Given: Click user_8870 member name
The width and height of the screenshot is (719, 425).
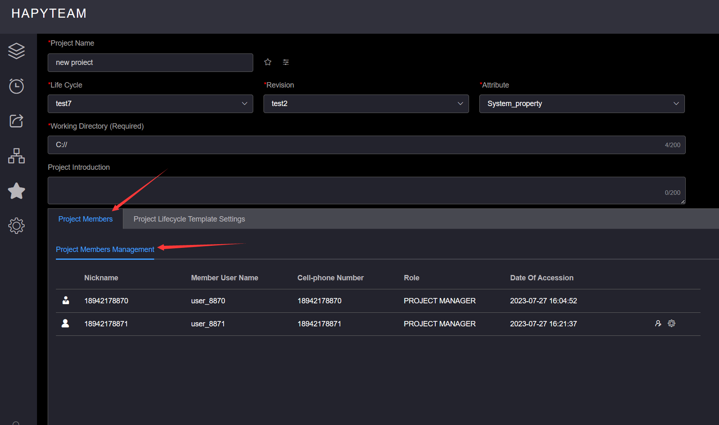Looking at the screenshot, I should [x=208, y=301].
